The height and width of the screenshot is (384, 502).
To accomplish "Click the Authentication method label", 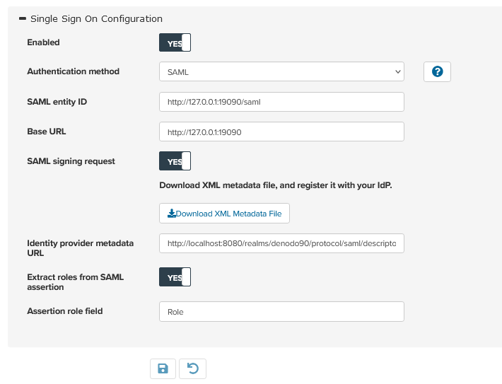I will tap(74, 71).
